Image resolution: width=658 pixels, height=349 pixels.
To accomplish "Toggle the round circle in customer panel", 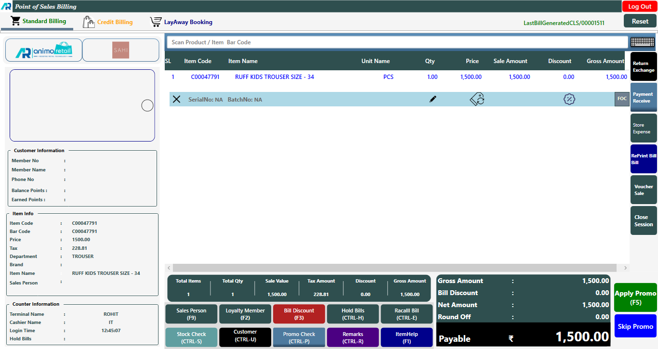I will tap(147, 105).
